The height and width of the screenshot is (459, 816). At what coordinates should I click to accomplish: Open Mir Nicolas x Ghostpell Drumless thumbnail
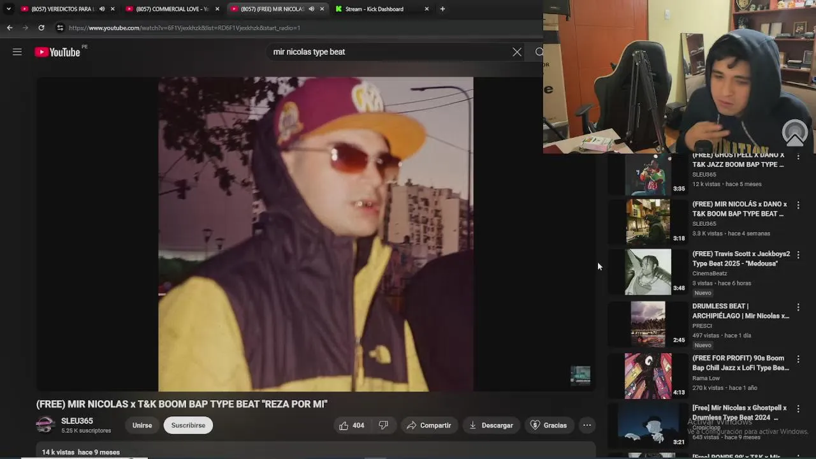648,426
